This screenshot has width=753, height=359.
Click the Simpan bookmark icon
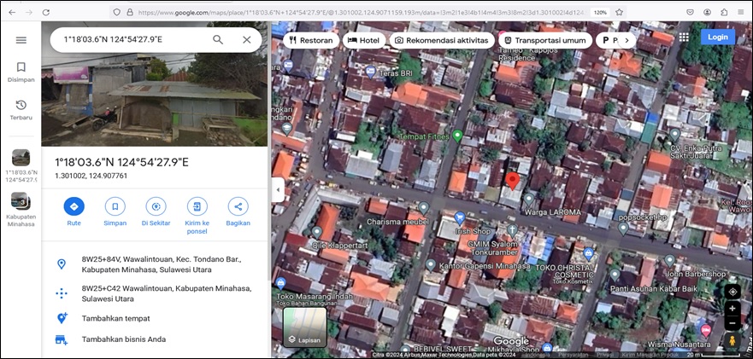coord(115,206)
